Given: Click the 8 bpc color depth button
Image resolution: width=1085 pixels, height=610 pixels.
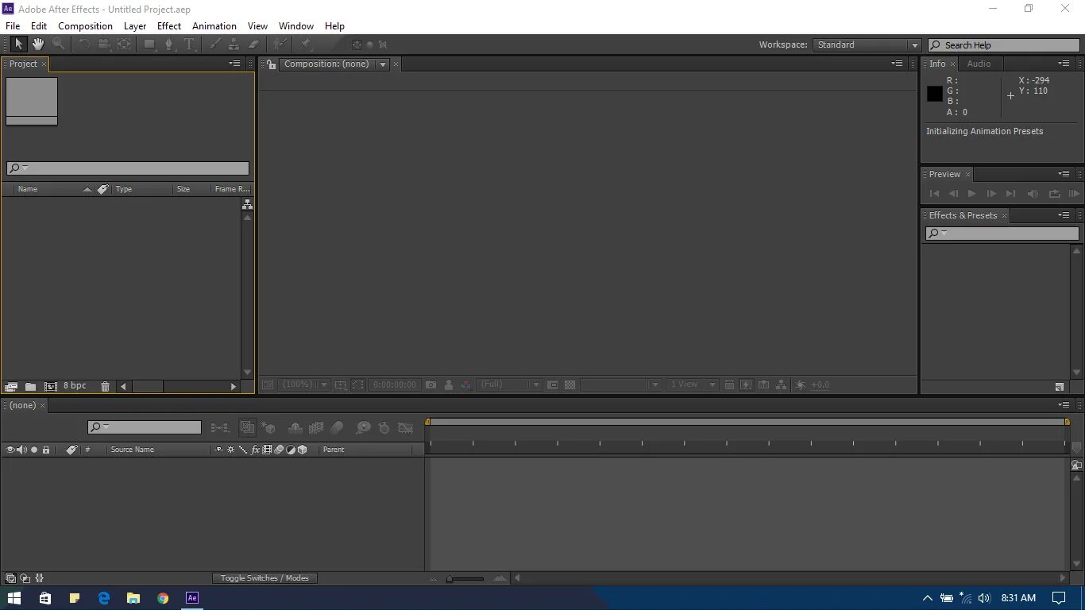Looking at the screenshot, I should pyautogui.click(x=75, y=386).
